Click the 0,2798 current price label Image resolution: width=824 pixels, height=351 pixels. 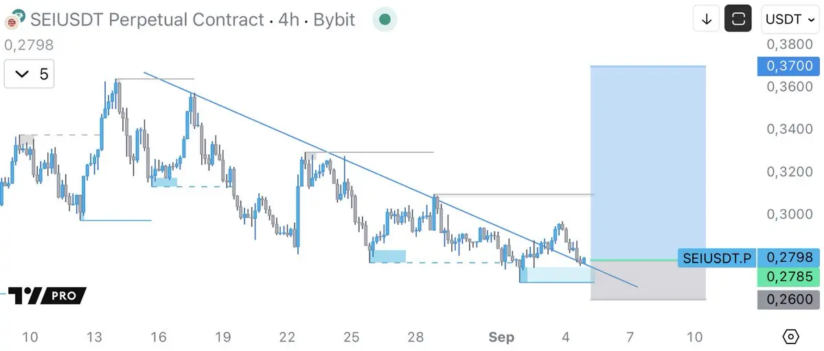coord(789,258)
